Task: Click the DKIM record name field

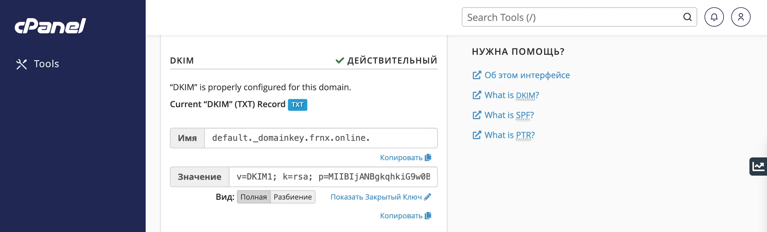Action: pyautogui.click(x=321, y=138)
